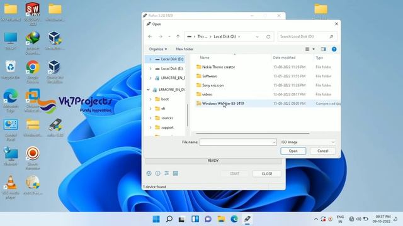Open Control Panel desktop icon
The image size is (403, 226).
pyautogui.click(x=11, y=130)
